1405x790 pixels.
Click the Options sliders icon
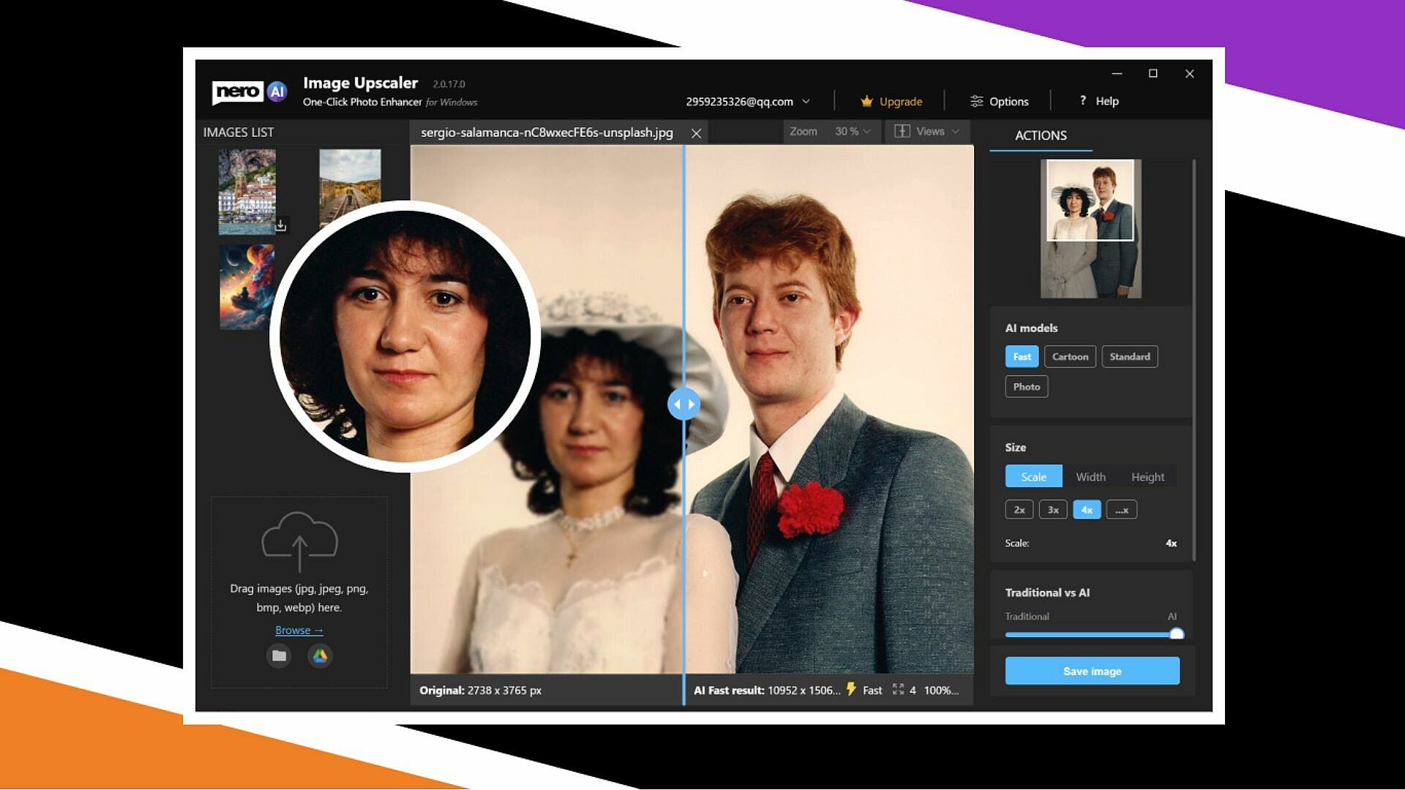[x=976, y=102]
